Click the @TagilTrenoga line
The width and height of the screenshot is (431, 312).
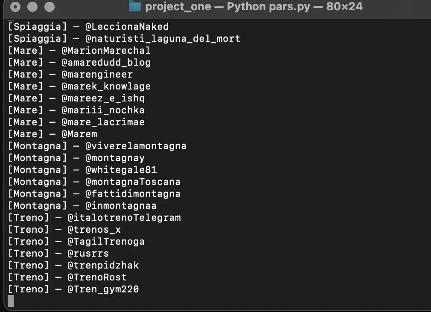76,242
